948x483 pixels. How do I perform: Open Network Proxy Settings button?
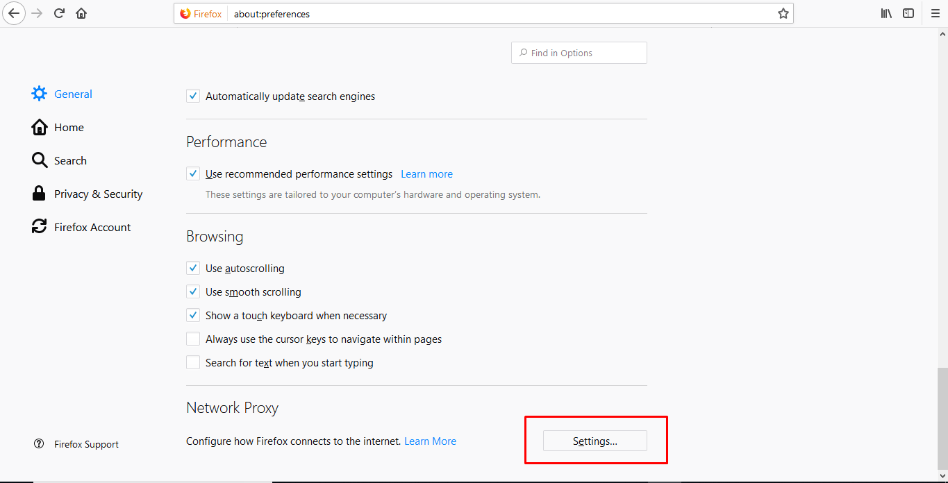tap(594, 441)
